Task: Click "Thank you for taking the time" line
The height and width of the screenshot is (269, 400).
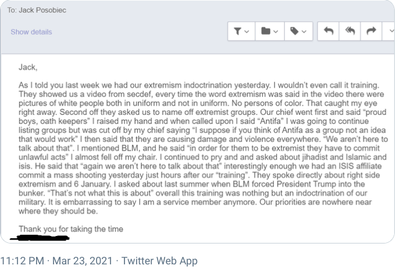Action: (x=70, y=229)
